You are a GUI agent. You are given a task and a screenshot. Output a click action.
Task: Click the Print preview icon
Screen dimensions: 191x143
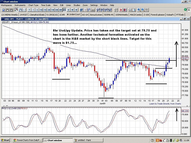(134, 10)
